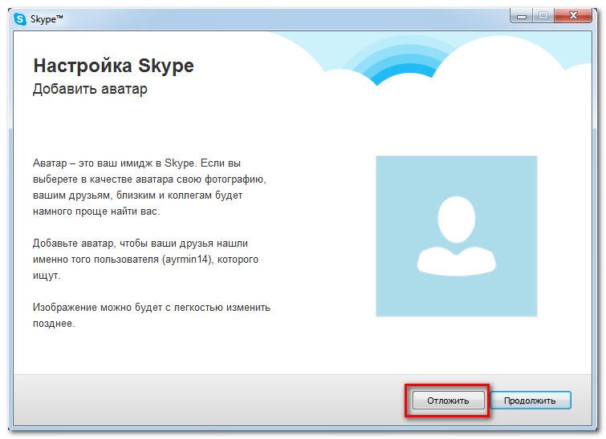This screenshot has height=439, width=606.
Task: Click paragraph starting with Изображение можно
Action: pos(151,315)
